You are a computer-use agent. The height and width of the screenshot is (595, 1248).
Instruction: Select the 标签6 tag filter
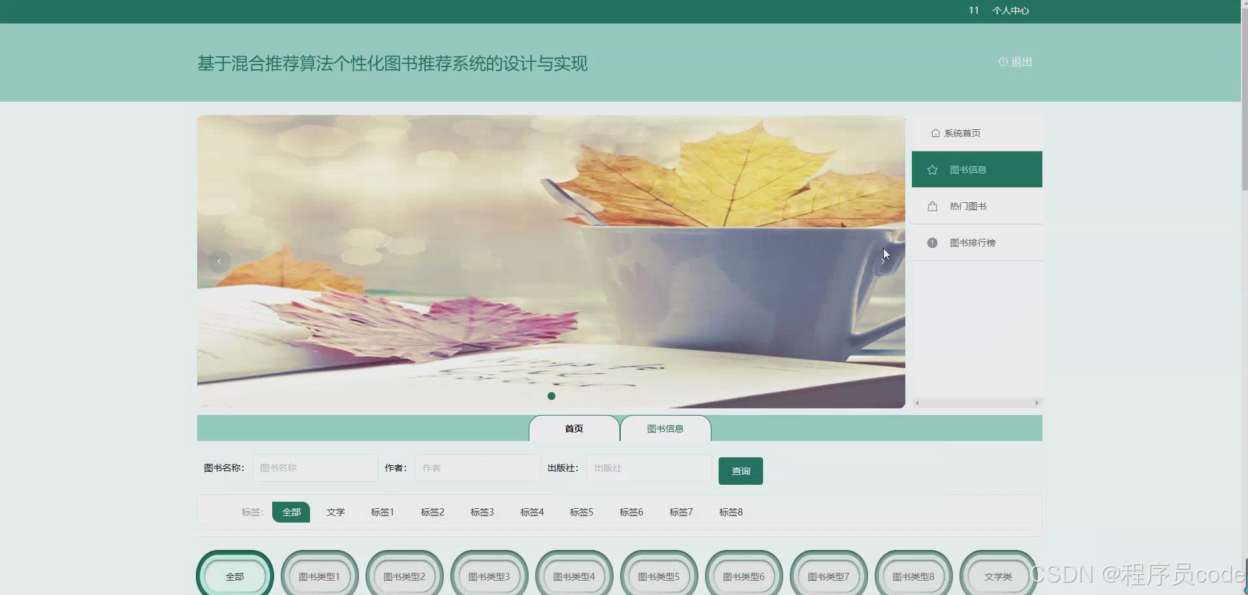631,512
